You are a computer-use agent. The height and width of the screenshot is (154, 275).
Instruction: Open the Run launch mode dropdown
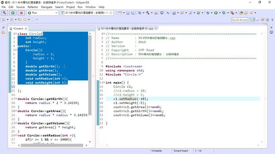click(56, 13)
